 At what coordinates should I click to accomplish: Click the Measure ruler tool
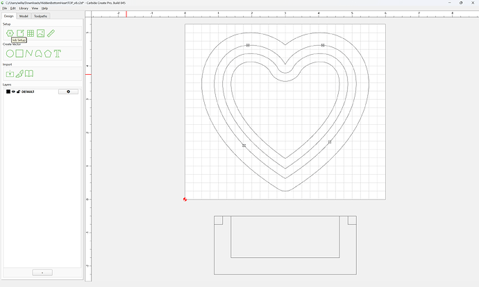click(51, 33)
